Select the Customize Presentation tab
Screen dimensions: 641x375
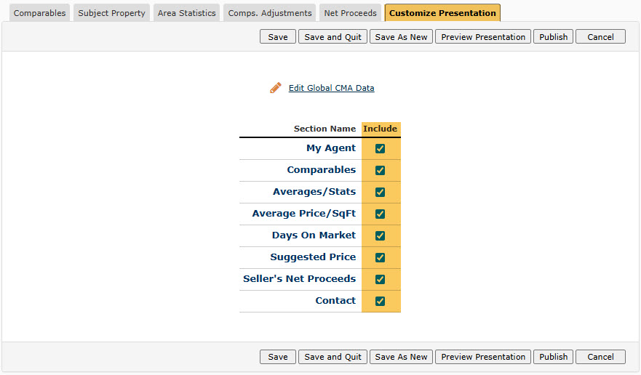[442, 13]
